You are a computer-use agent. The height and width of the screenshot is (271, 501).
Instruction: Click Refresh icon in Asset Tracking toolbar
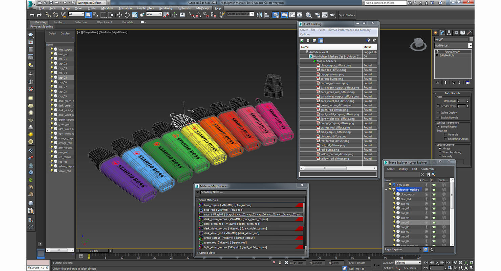(x=302, y=41)
